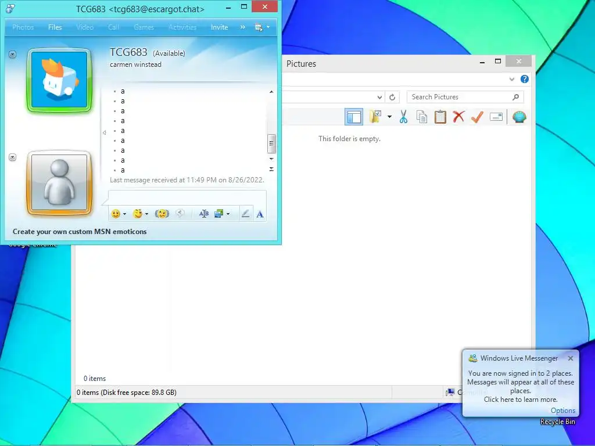The image size is (595, 446).
Task: Click the TCG683 contact name header
Action: pos(128,52)
